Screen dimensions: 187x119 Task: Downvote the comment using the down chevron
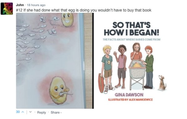click(31, 112)
